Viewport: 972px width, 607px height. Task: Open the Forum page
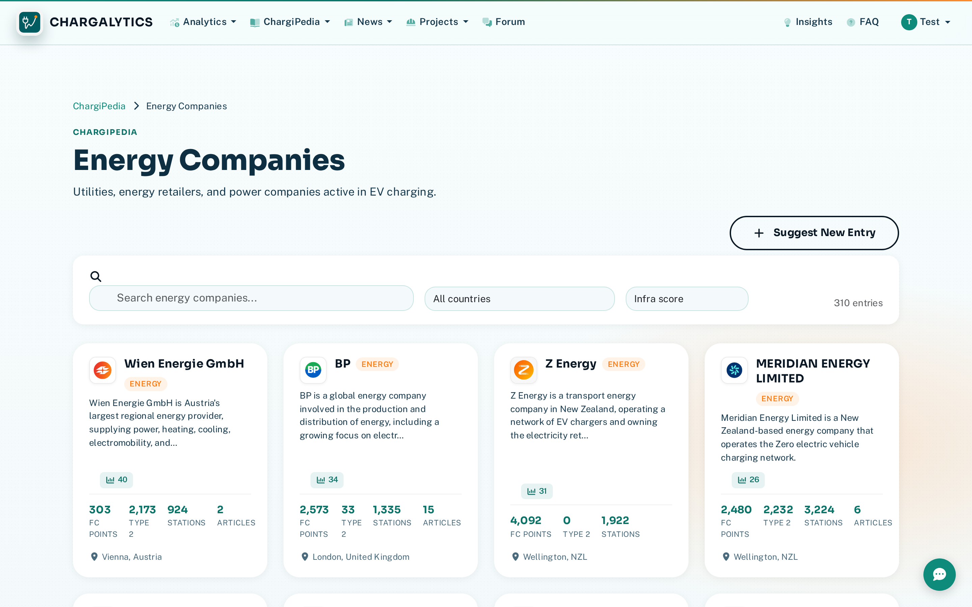pyautogui.click(x=504, y=22)
